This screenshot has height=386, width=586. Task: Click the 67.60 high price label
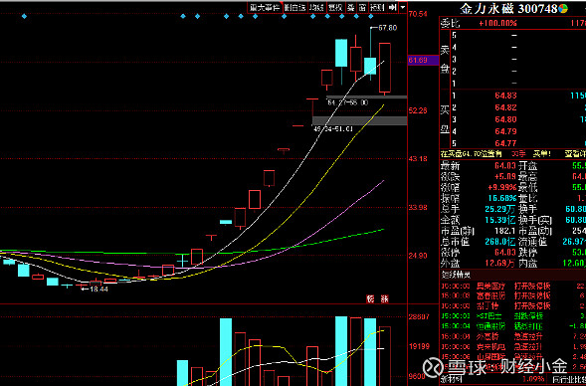click(x=387, y=28)
